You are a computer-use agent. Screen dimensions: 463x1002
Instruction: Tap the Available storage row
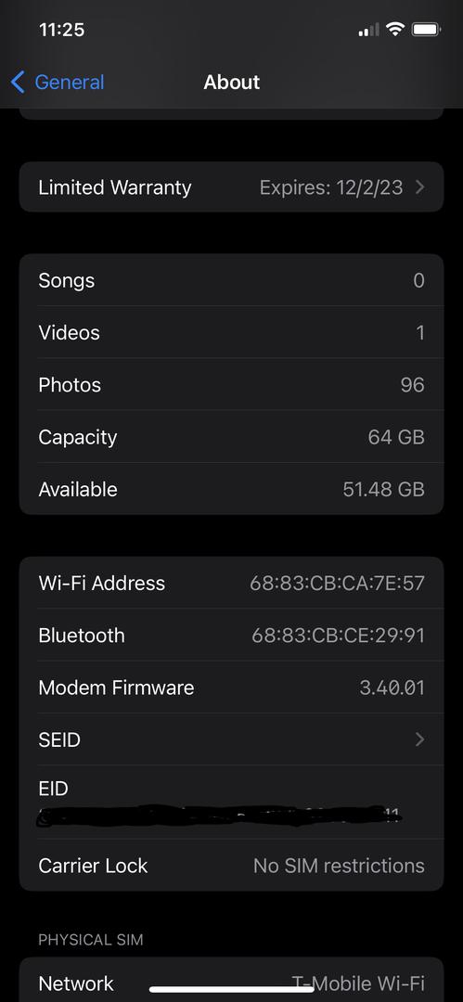(x=232, y=489)
